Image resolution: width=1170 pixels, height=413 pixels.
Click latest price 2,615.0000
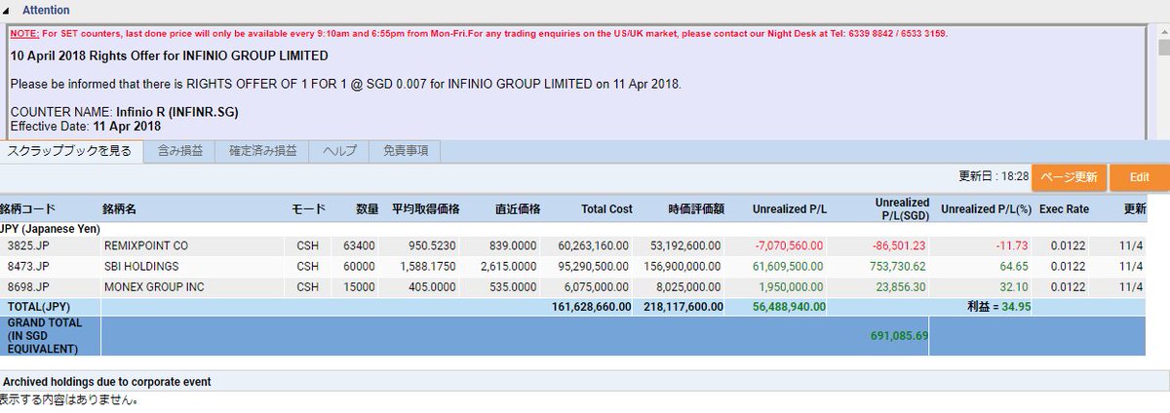click(x=511, y=267)
